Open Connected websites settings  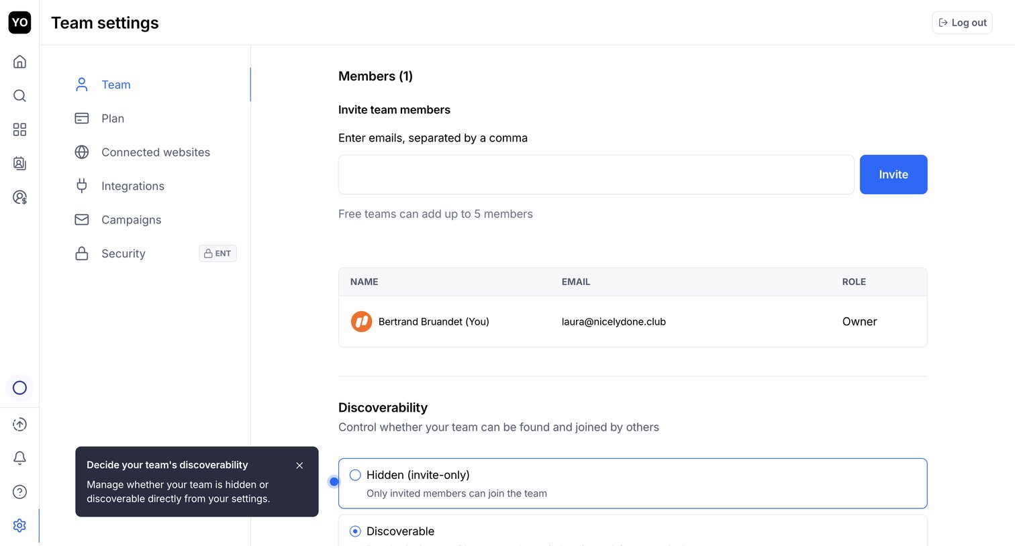click(155, 152)
